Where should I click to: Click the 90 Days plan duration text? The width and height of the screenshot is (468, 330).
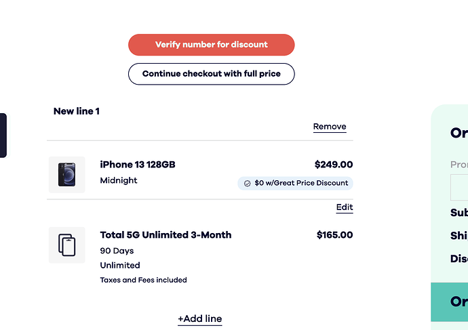(x=117, y=251)
